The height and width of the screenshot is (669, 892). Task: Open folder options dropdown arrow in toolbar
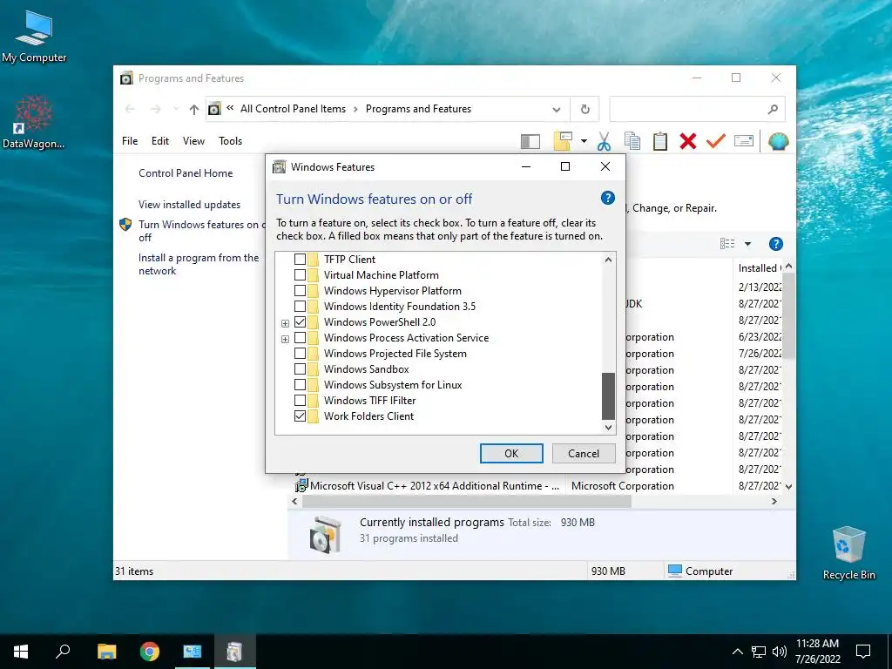(x=584, y=141)
